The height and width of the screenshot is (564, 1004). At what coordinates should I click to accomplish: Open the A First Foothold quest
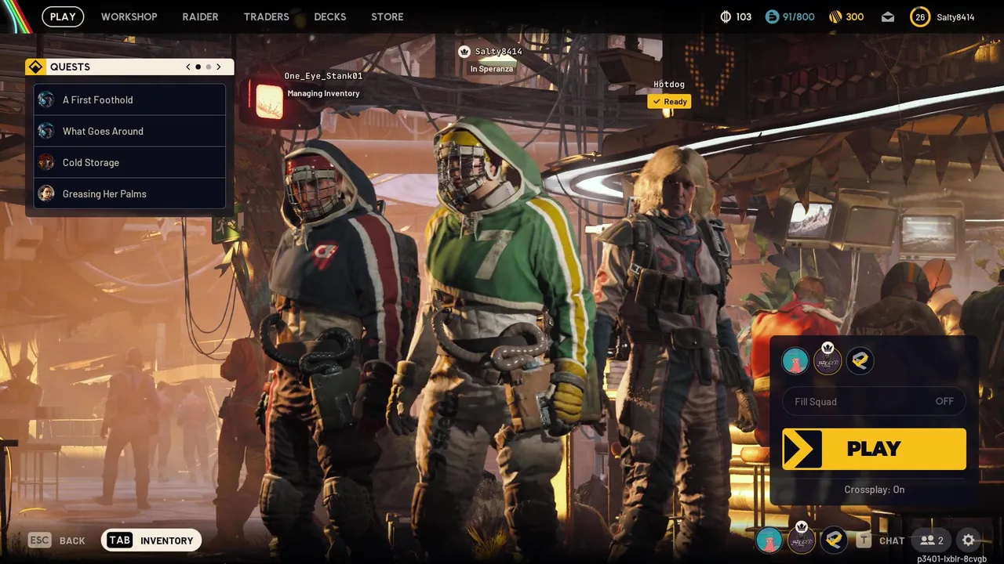pos(130,99)
